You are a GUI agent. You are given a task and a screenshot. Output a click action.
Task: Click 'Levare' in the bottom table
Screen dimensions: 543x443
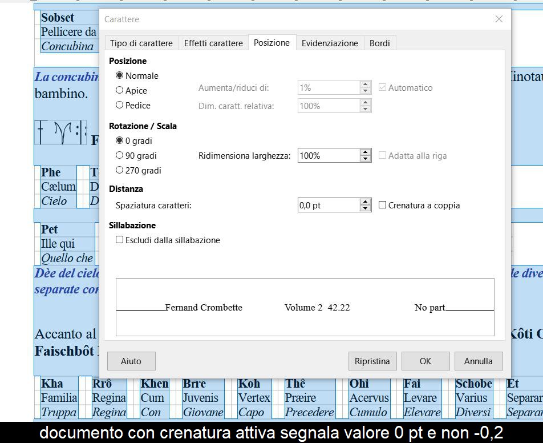click(x=420, y=398)
